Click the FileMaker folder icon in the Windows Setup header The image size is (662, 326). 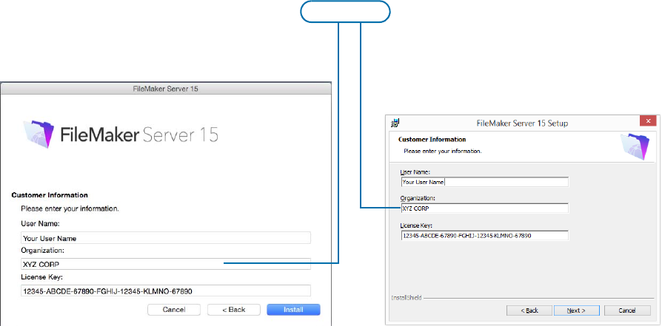(635, 146)
